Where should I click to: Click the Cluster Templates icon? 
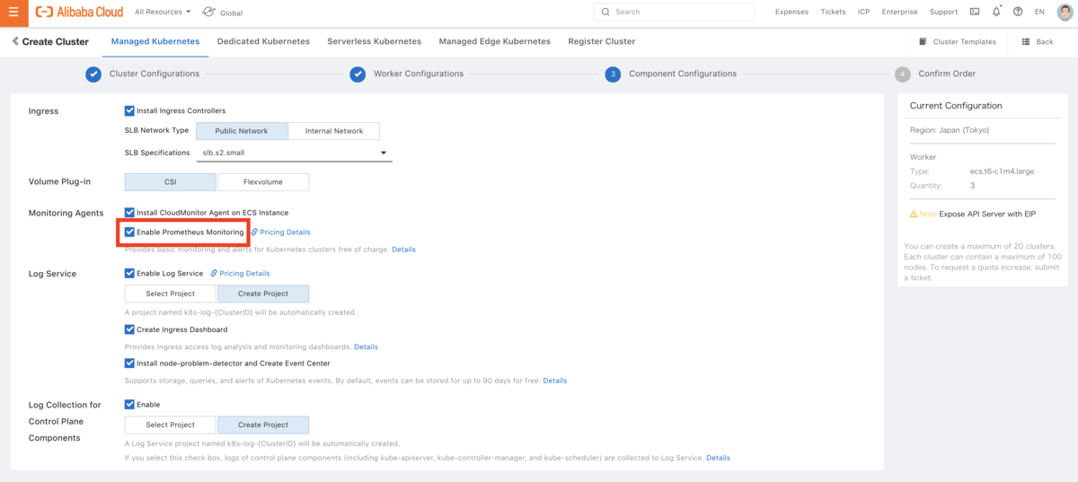[923, 41]
